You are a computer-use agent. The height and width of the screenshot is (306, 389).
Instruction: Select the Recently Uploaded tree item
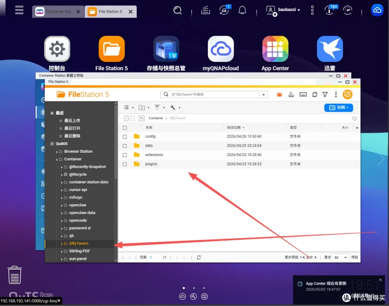(x=72, y=121)
